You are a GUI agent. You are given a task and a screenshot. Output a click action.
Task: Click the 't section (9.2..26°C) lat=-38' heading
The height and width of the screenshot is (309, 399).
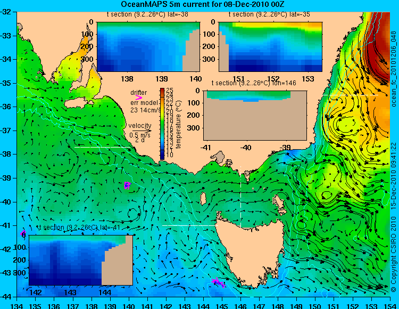point(147,14)
